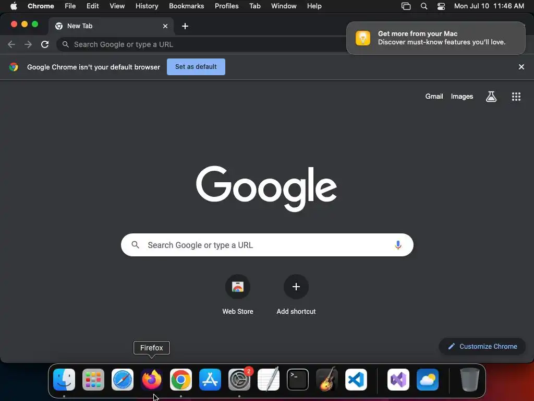This screenshot has width=534, height=401.
Task: Open Finder from the Dock
Action: pos(64,380)
